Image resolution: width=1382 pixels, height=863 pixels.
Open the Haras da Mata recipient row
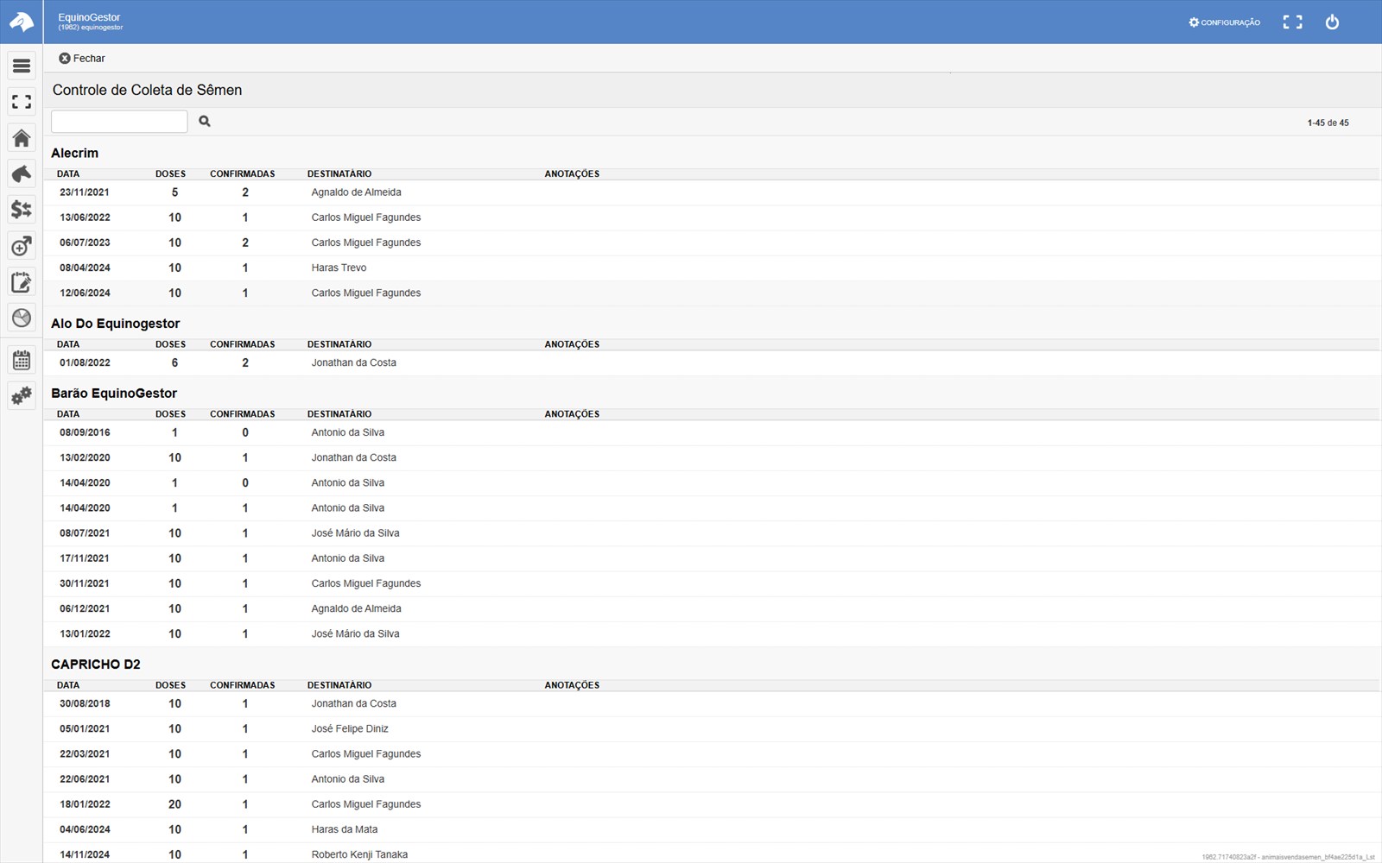click(712, 829)
